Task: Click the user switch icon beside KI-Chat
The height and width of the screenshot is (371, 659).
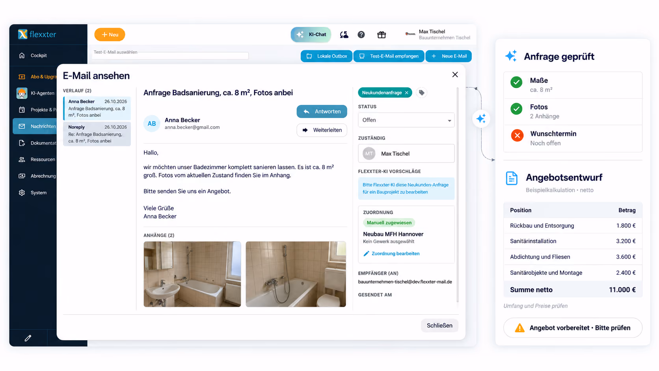Action: (x=344, y=35)
